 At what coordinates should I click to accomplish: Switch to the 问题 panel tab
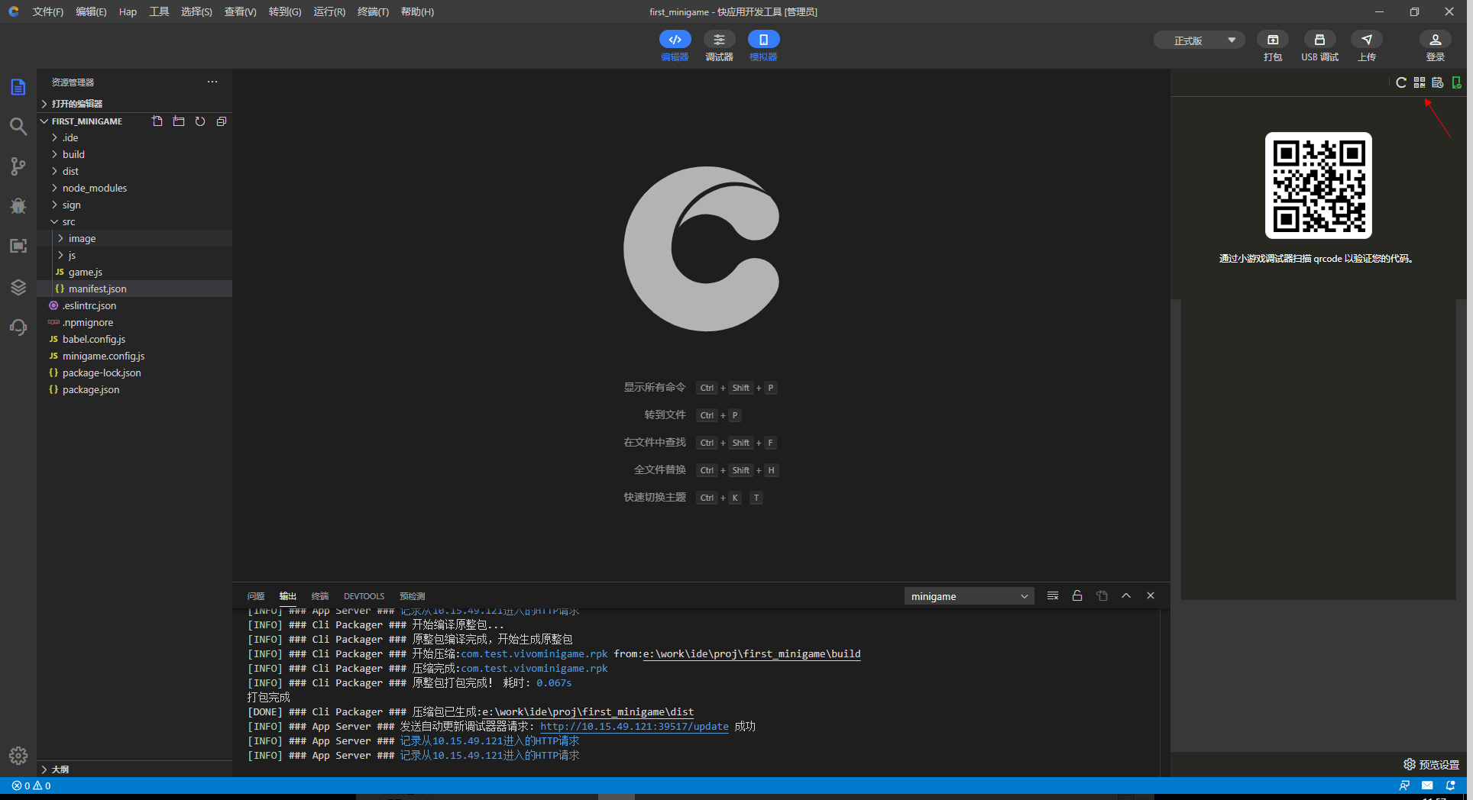[256, 596]
